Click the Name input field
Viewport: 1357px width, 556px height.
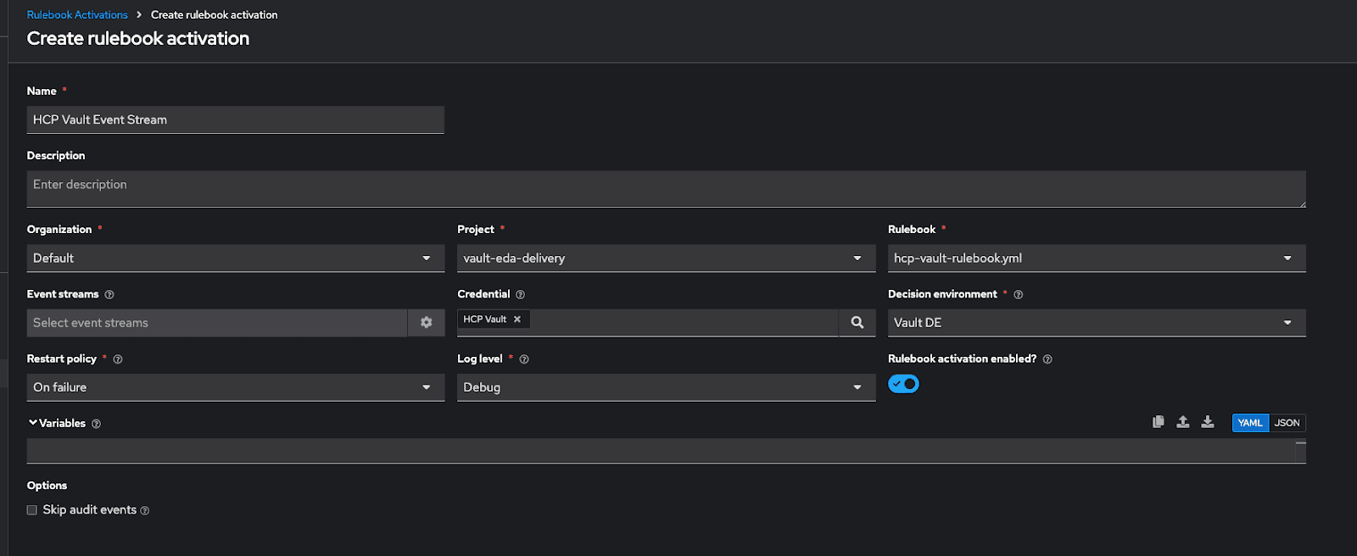235,120
